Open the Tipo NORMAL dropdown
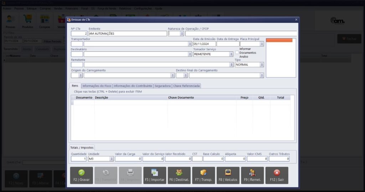 tap(262, 65)
